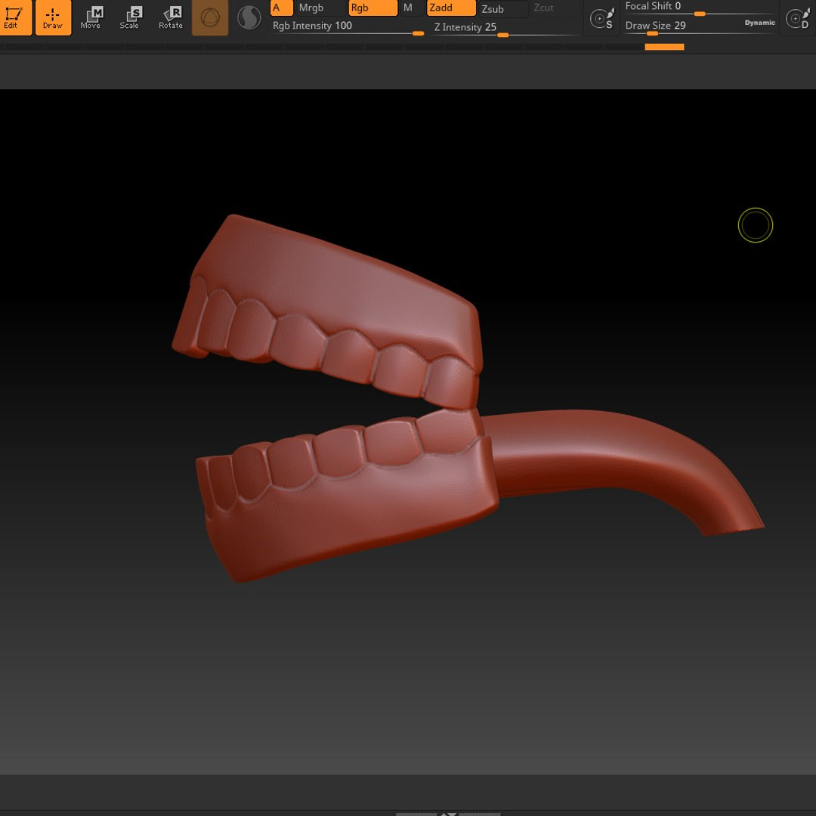Click the D dynamic brush icon
This screenshot has width=816, height=816.
(797, 19)
